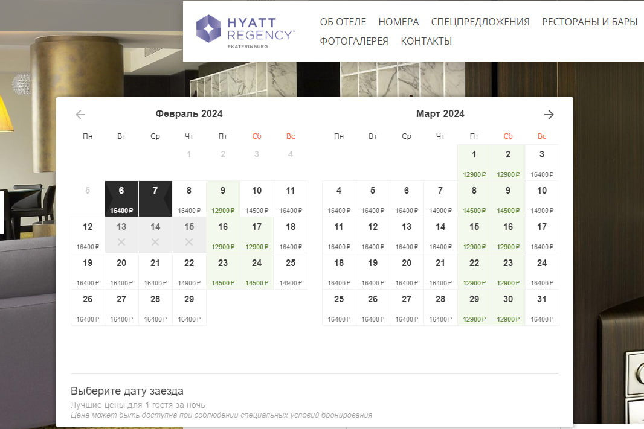View the ФОТОГАЛЕРЕЯ page
This screenshot has height=429, width=644.
click(353, 41)
